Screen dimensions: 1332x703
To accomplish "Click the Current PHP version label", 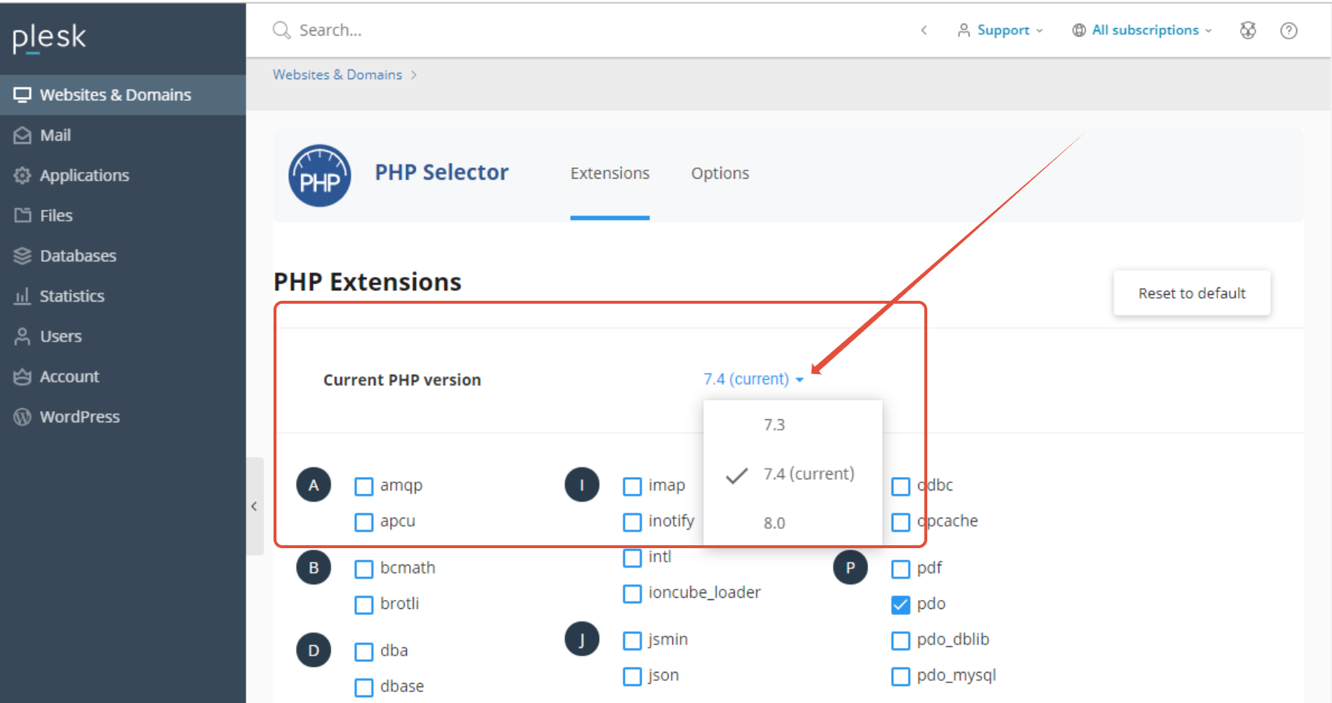I will (402, 380).
